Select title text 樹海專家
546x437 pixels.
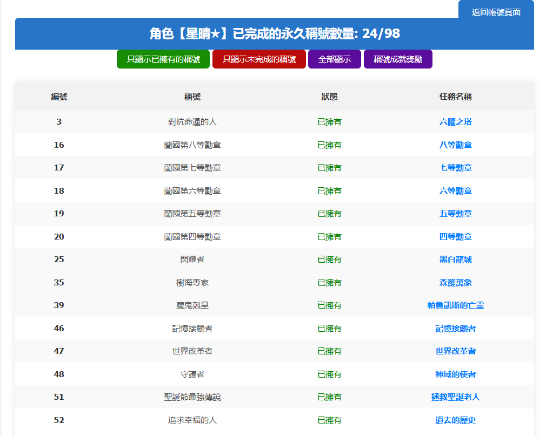(192, 282)
